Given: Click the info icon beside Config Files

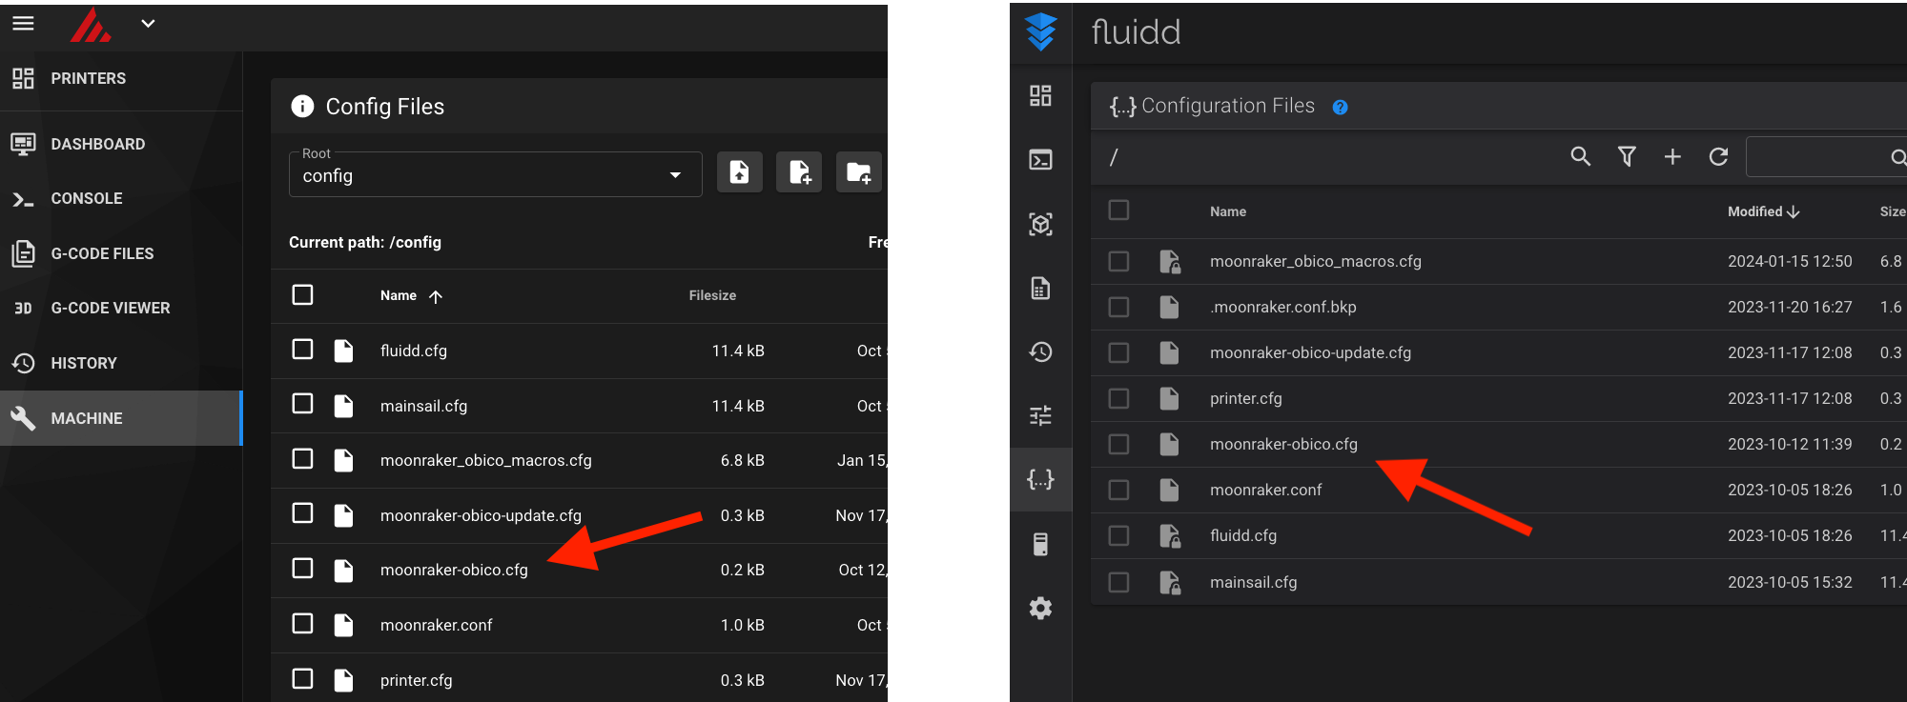Looking at the screenshot, I should [302, 106].
